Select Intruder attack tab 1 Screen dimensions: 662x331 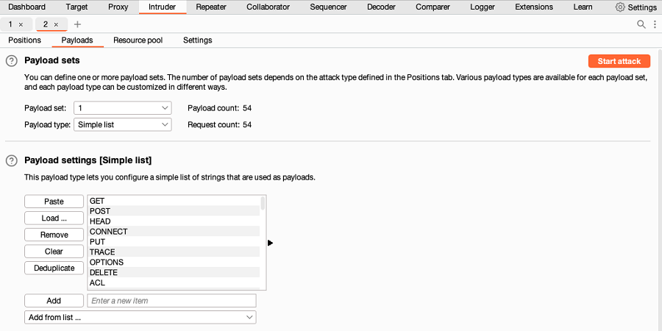[10, 24]
